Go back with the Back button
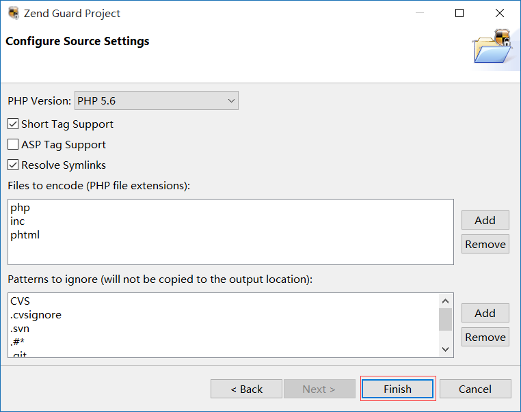The height and width of the screenshot is (412, 521). pyautogui.click(x=246, y=389)
